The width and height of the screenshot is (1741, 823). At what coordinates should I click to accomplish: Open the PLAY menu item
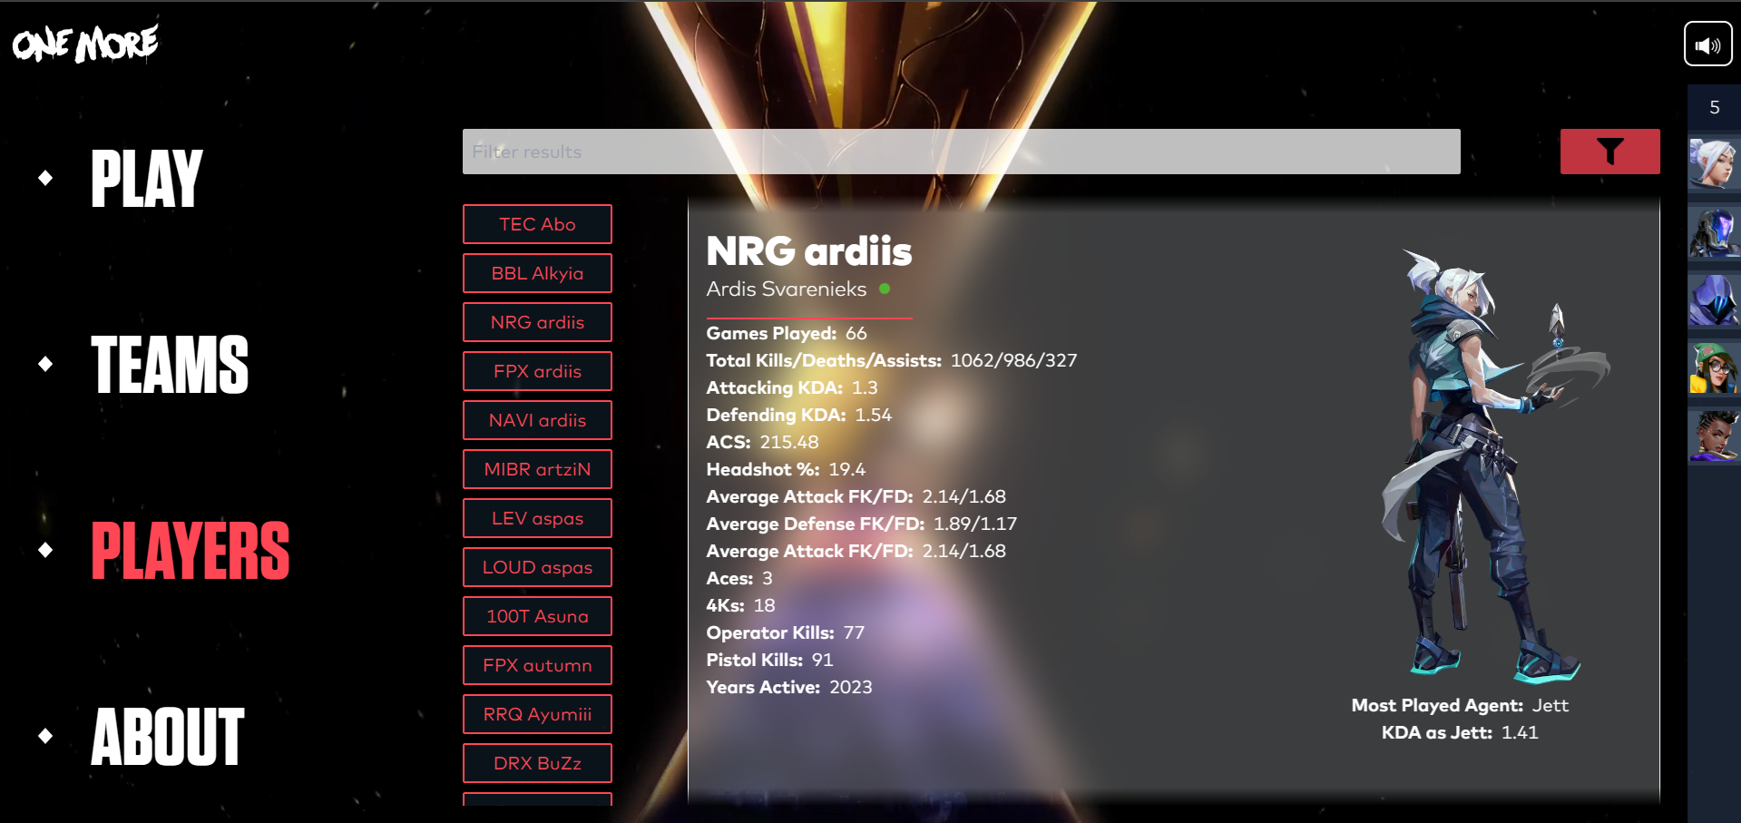(146, 179)
